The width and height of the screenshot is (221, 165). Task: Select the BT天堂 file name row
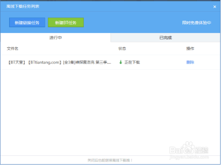(110, 62)
